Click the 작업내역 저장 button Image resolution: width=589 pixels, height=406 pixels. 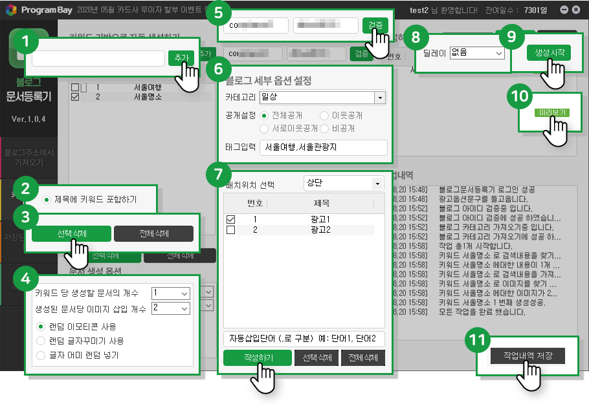[x=527, y=356]
